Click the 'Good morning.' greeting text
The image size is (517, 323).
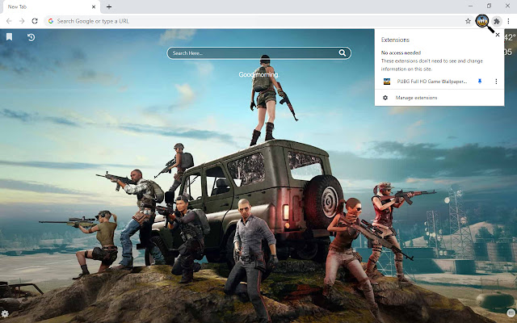coord(258,74)
